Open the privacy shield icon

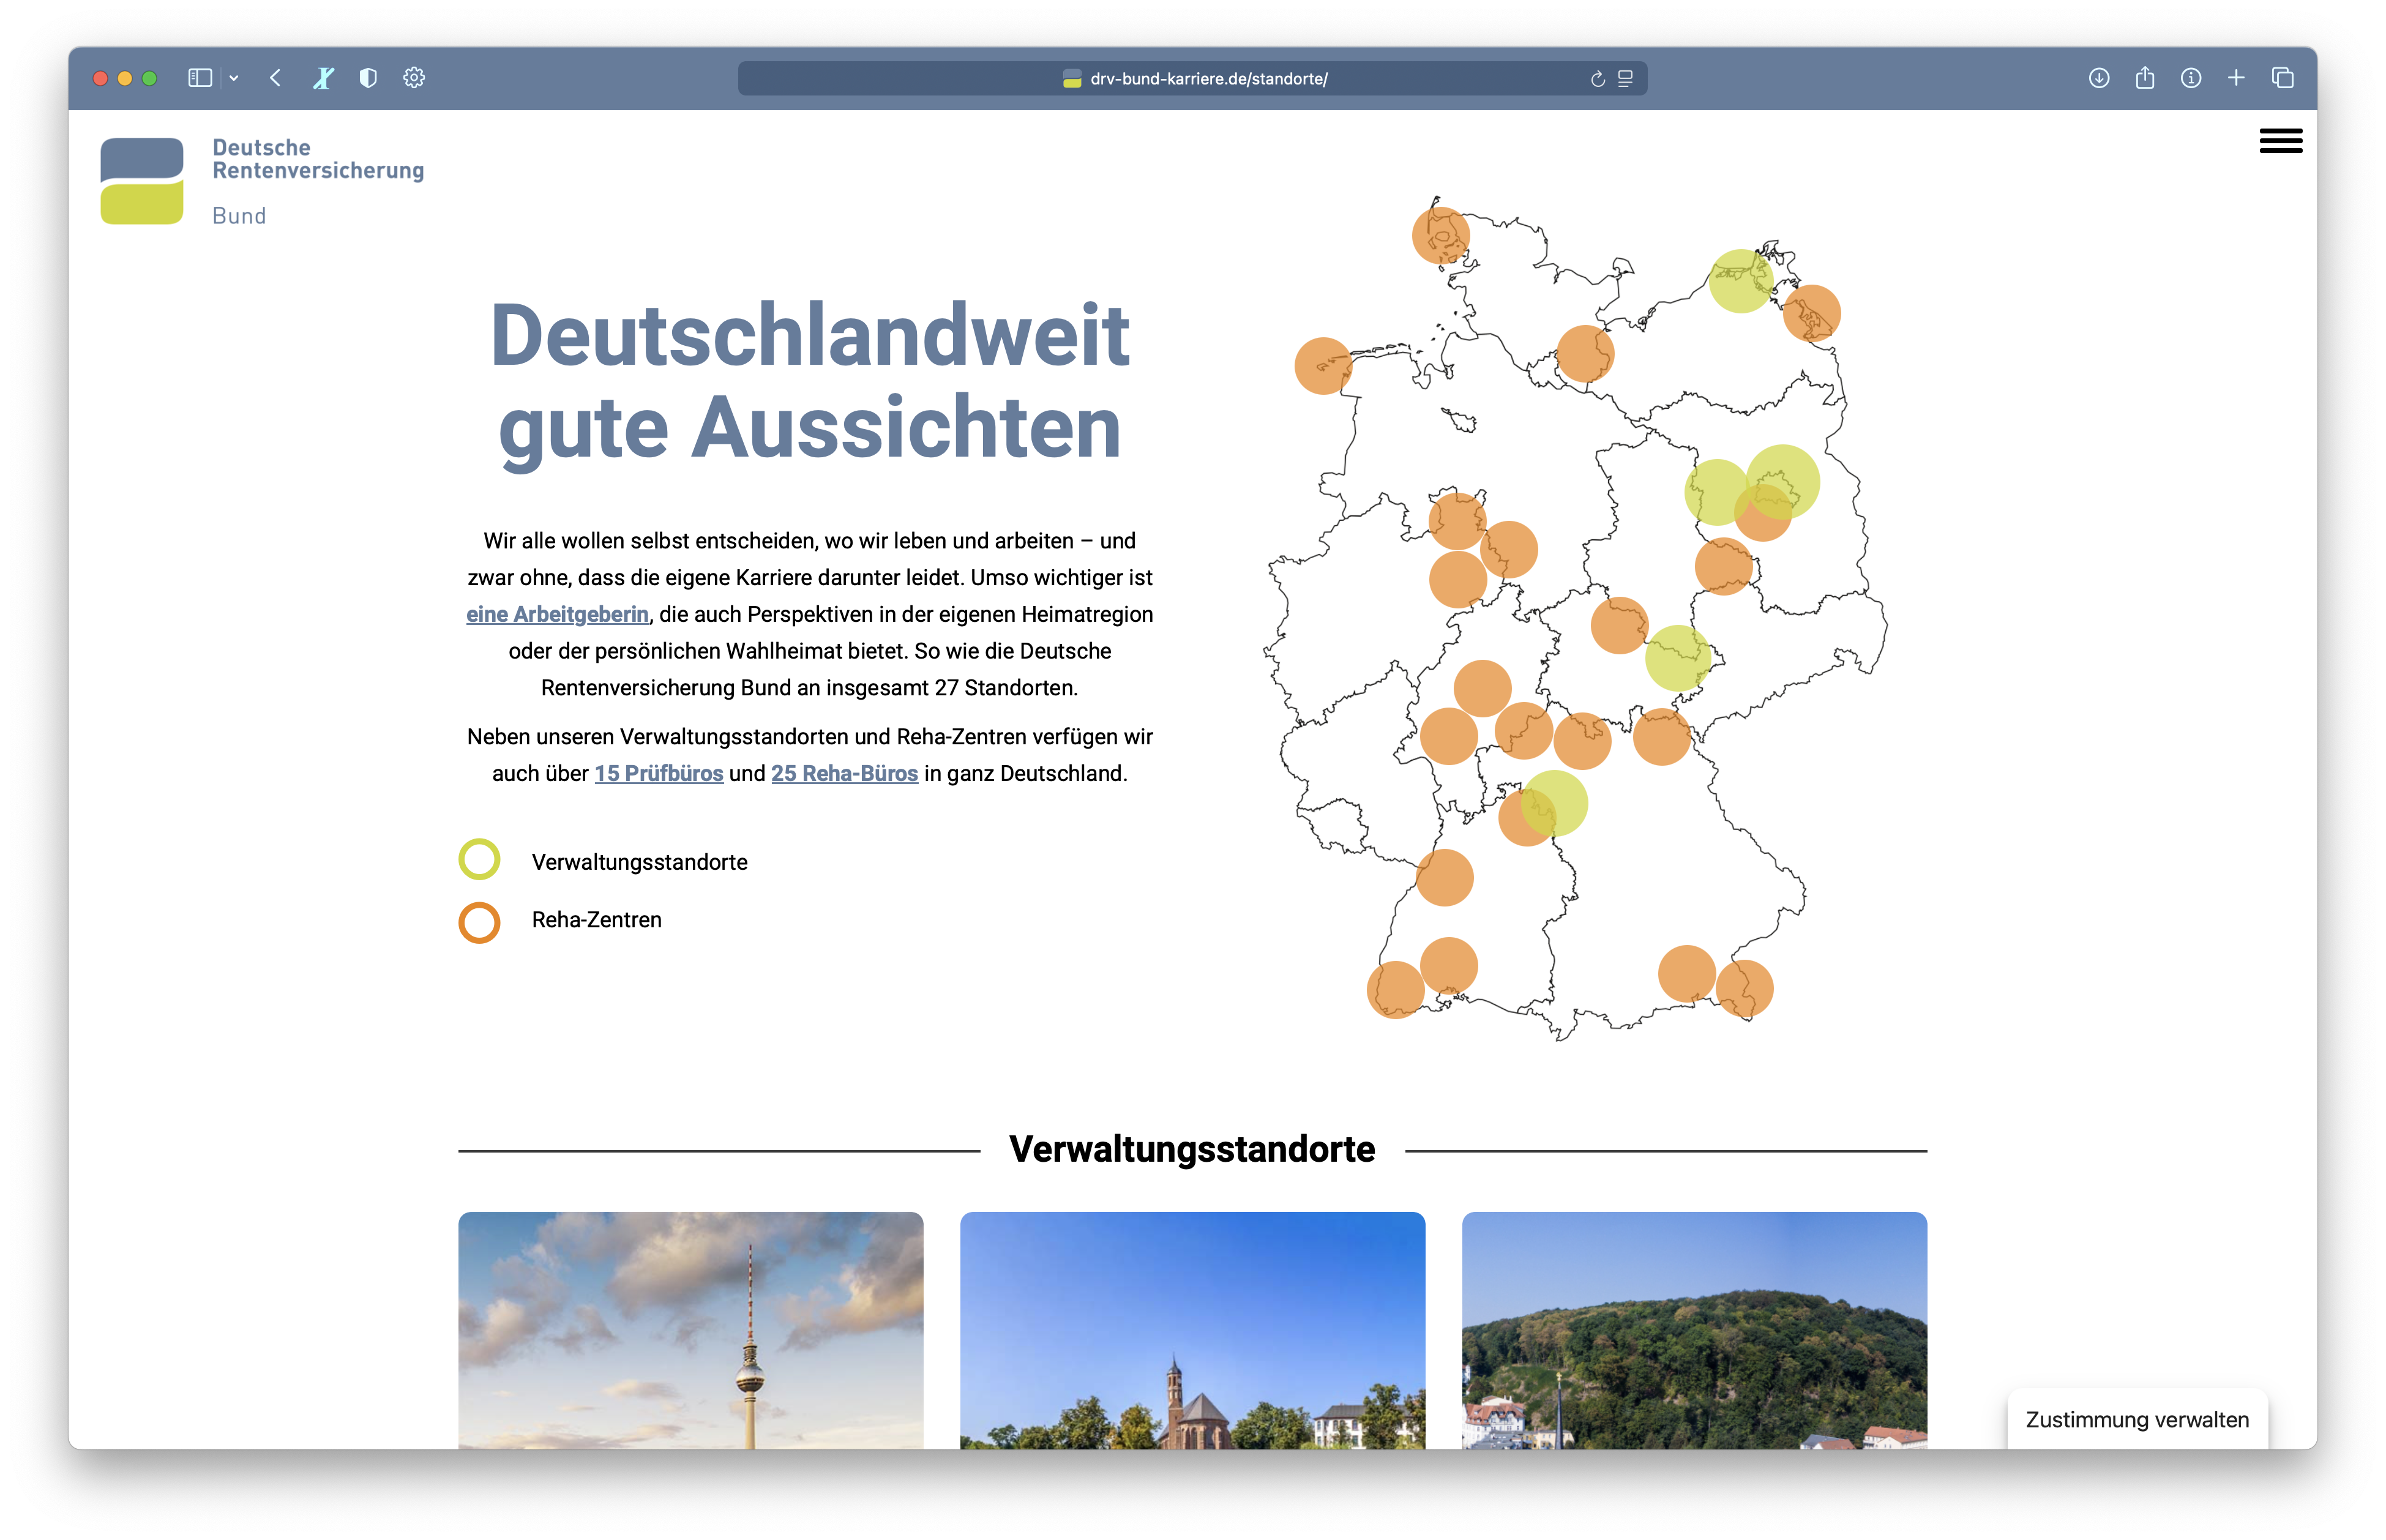[368, 78]
